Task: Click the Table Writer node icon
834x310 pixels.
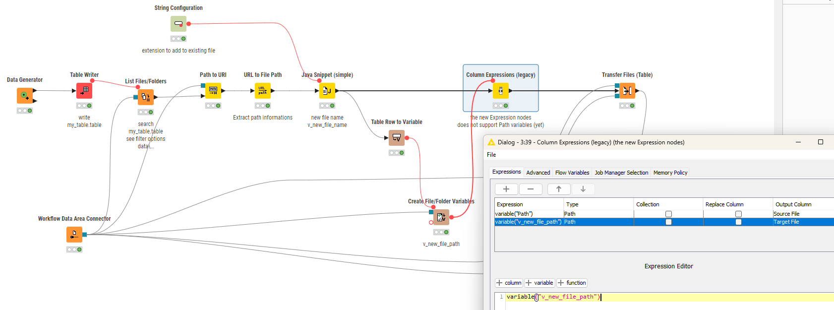Action: 84,91
